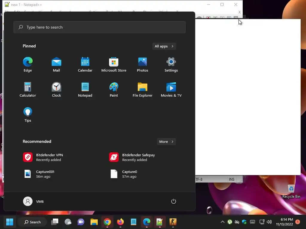Open Settings from pinned apps
This screenshot has height=229, width=306.
(171, 65)
